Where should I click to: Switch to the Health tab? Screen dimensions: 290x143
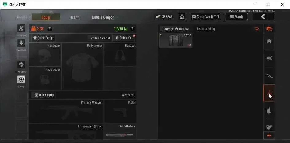(75, 17)
